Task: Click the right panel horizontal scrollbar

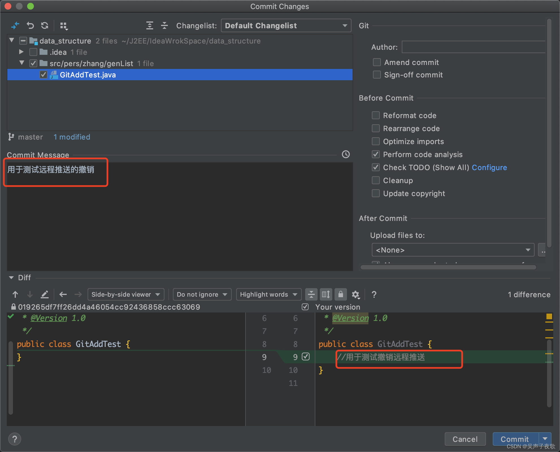Action: (448, 267)
